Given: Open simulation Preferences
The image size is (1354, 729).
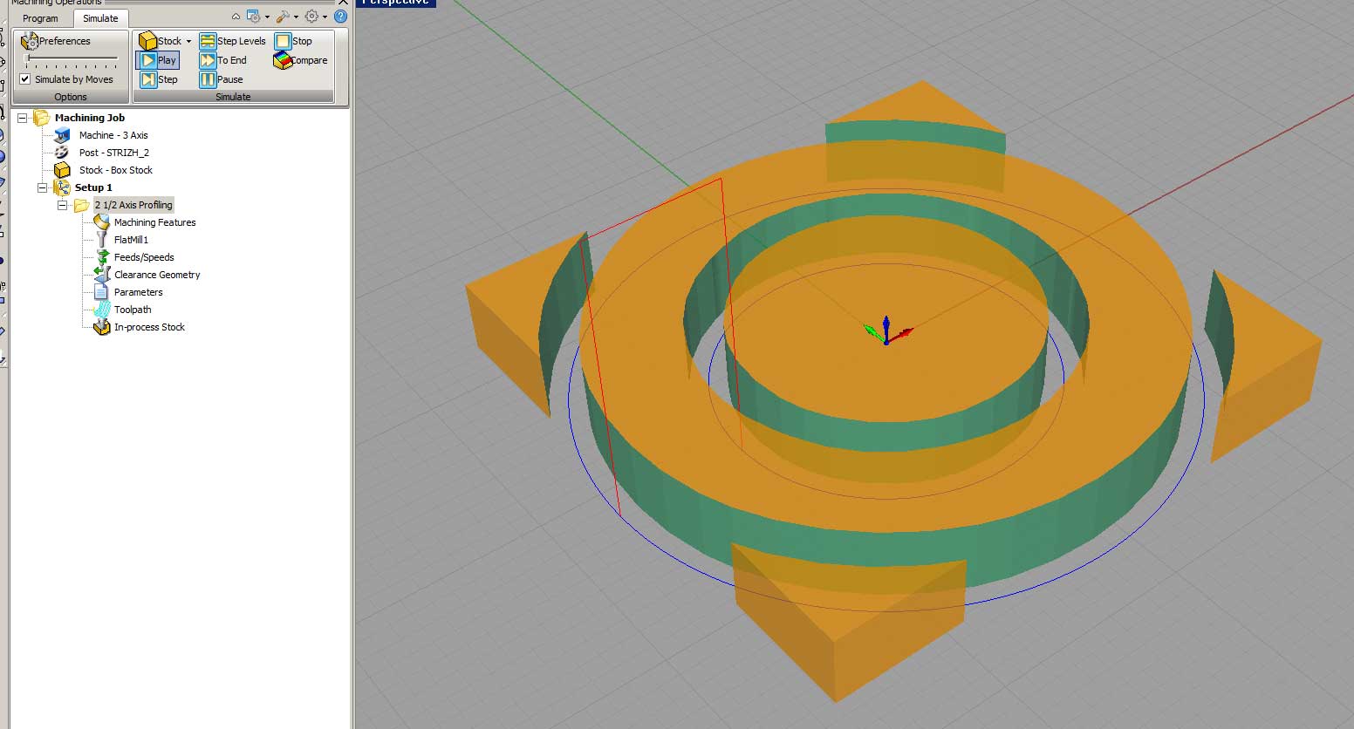Looking at the screenshot, I should [x=57, y=41].
